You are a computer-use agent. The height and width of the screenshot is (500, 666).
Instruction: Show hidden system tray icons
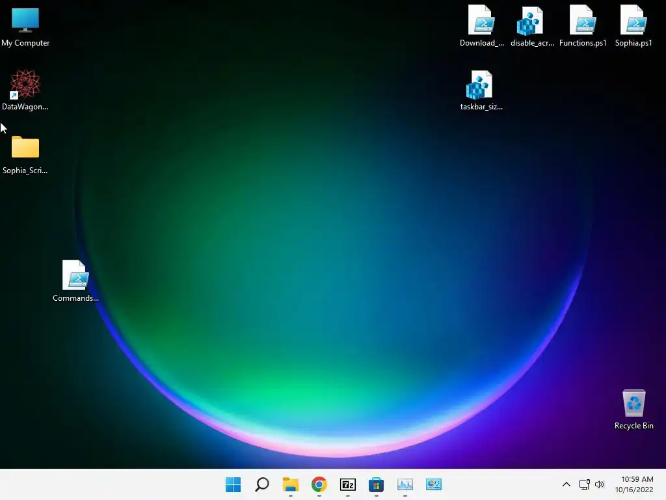click(566, 484)
